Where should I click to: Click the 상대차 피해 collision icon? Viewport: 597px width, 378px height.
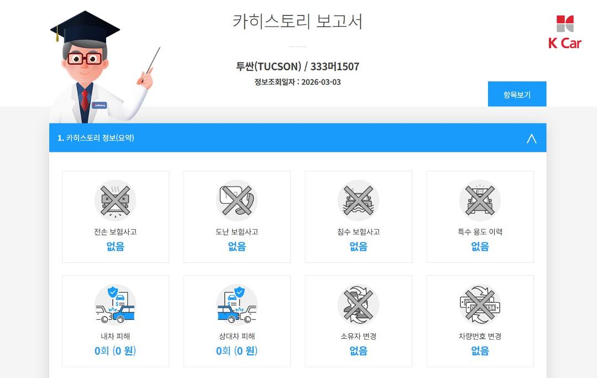237,305
